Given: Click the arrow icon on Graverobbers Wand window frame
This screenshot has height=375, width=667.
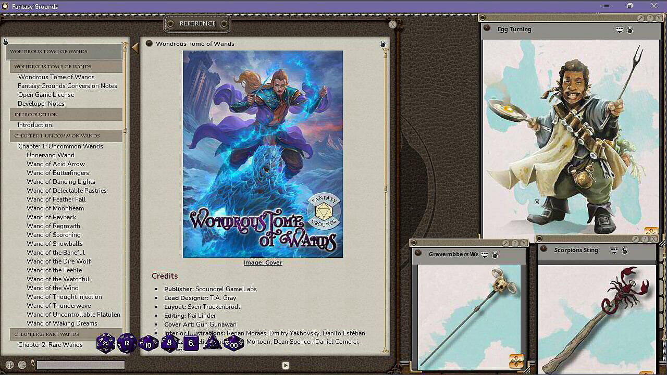Looking at the screenshot, I should [506, 243].
